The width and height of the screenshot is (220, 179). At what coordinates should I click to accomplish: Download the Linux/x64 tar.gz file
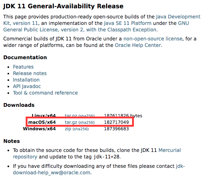[71, 116]
